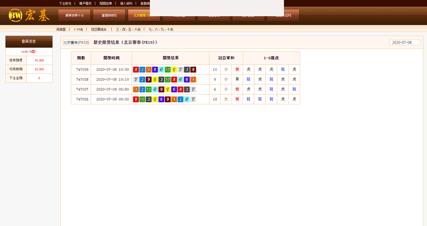The width and height of the screenshot is (427, 226).
Task: Select the 北京賽車 game tab
Action: pos(143,15)
